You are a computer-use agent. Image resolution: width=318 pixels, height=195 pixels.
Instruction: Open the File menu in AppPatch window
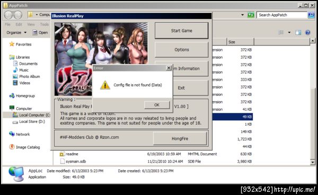(x=7, y=24)
